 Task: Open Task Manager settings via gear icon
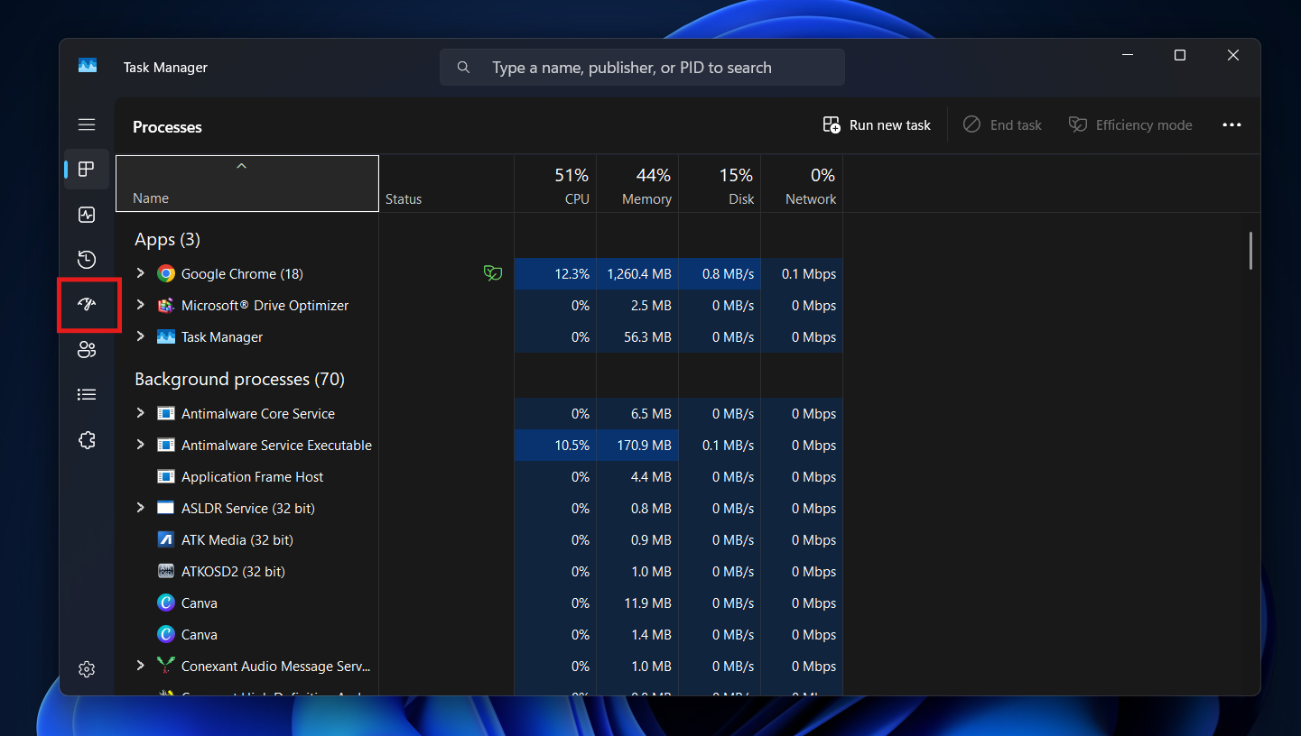click(87, 668)
